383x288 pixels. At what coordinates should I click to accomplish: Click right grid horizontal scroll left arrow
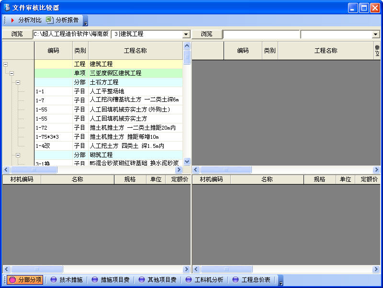pyautogui.click(x=196, y=169)
